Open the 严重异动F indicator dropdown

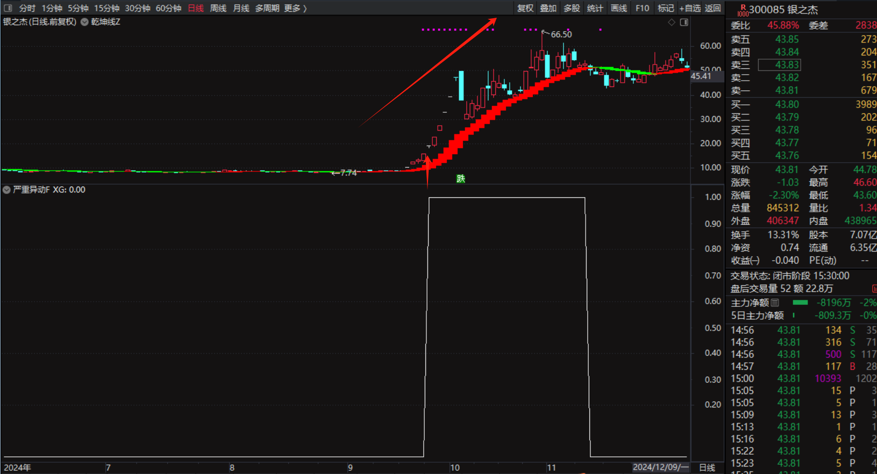(x=6, y=190)
